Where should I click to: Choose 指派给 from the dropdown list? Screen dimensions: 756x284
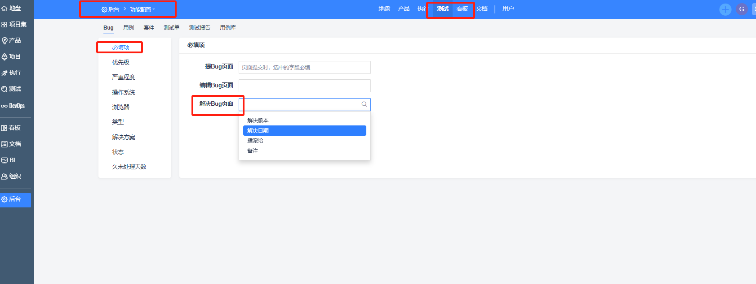coord(305,141)
